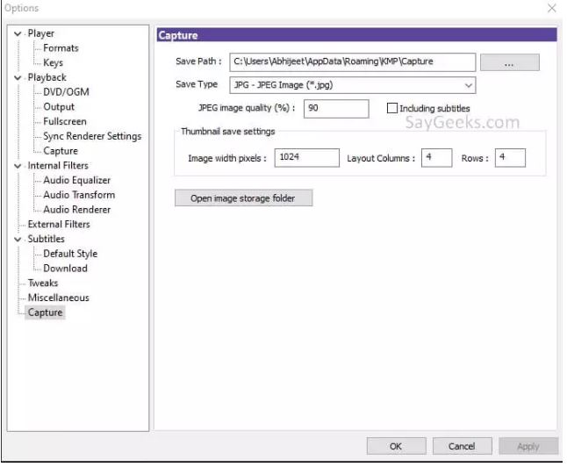Open Fullscreen settings
Screen dimensions: 567x467
point(65,121)
